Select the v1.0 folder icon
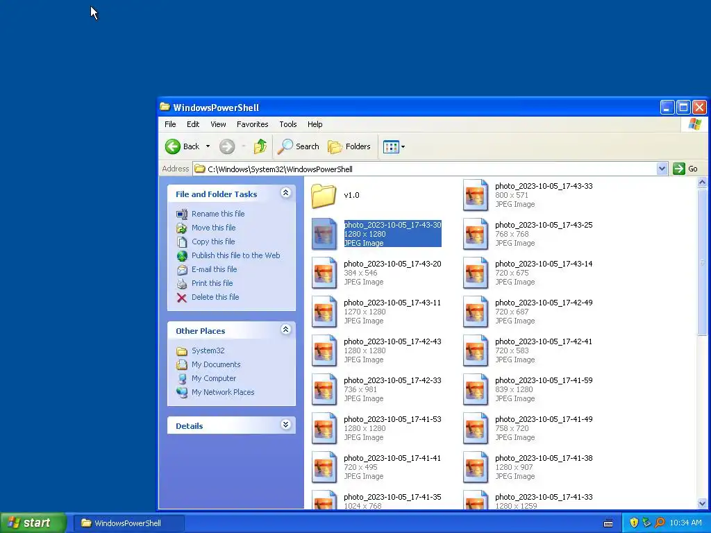The image size is (711, 533). (x=324, y=196)
